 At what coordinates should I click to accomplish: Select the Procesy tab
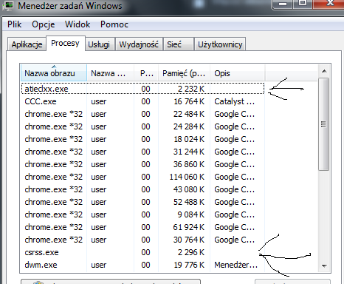(65, 44)
